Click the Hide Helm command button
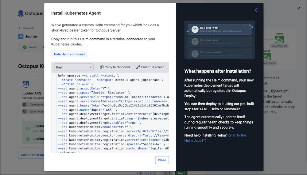The height and width of the screenshot is (175, 307). tap(69, 54)
